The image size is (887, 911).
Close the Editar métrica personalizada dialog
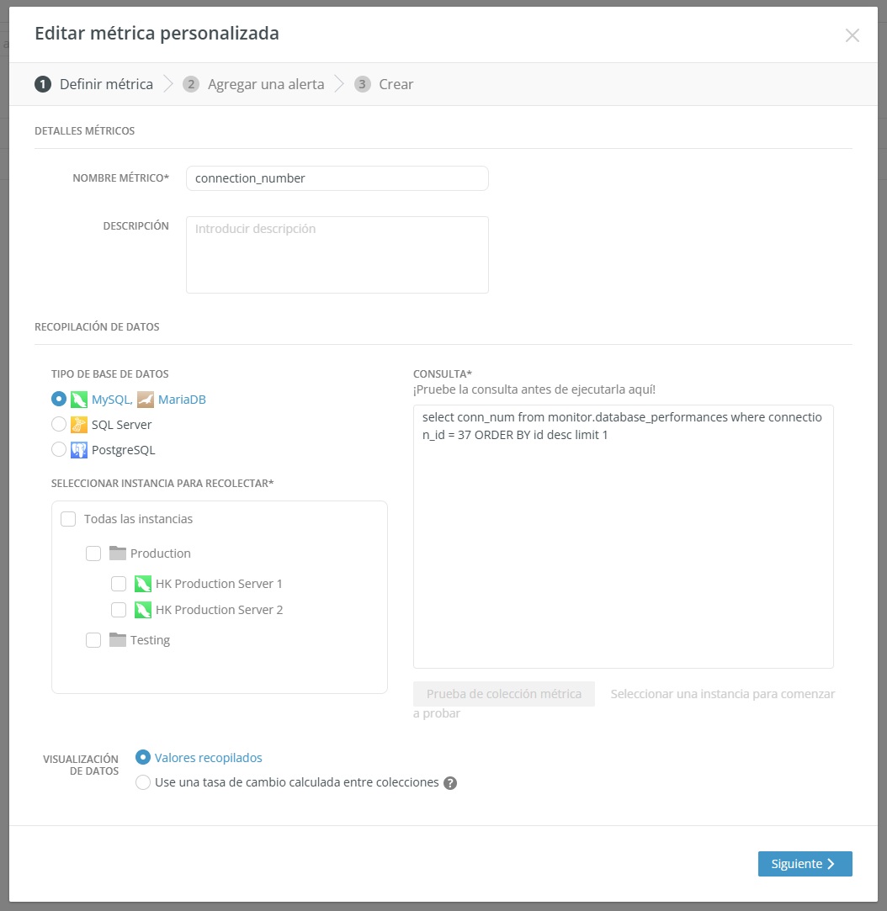852,35
